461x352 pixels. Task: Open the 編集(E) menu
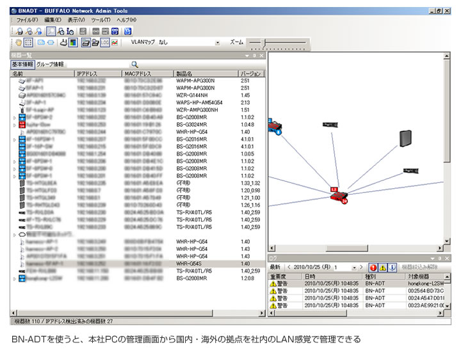click(x=53, y=20)
